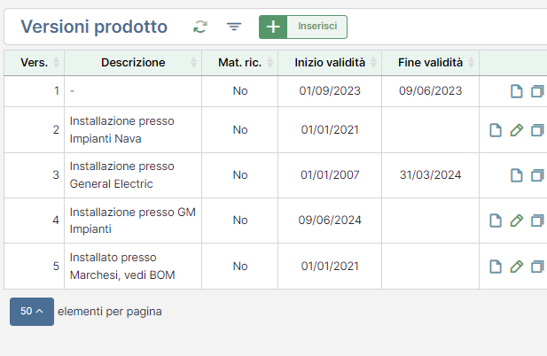
Task: Sort table by Vers. column
Action: point(35,63)
